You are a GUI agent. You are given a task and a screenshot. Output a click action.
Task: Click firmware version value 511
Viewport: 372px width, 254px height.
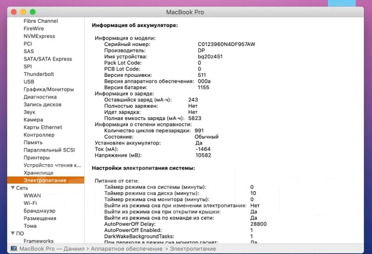[202, 75]
